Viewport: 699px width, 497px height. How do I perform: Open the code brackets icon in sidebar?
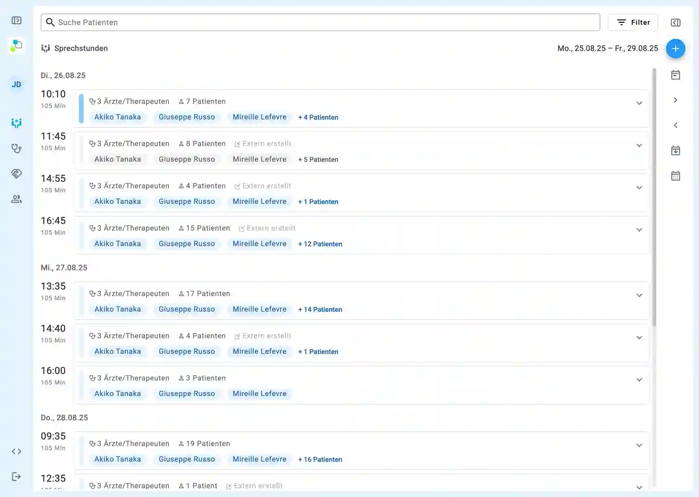coord(17,451)
